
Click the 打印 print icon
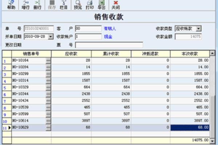[x=90, y=5]
